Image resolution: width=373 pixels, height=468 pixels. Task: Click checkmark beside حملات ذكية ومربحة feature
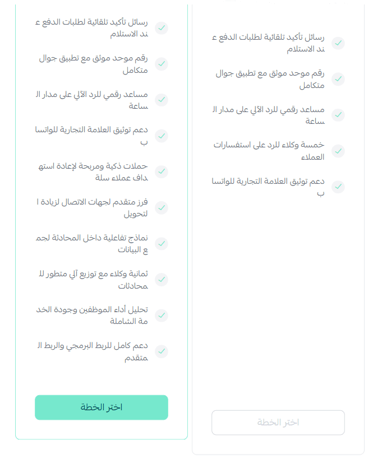(x=162, y=172)
